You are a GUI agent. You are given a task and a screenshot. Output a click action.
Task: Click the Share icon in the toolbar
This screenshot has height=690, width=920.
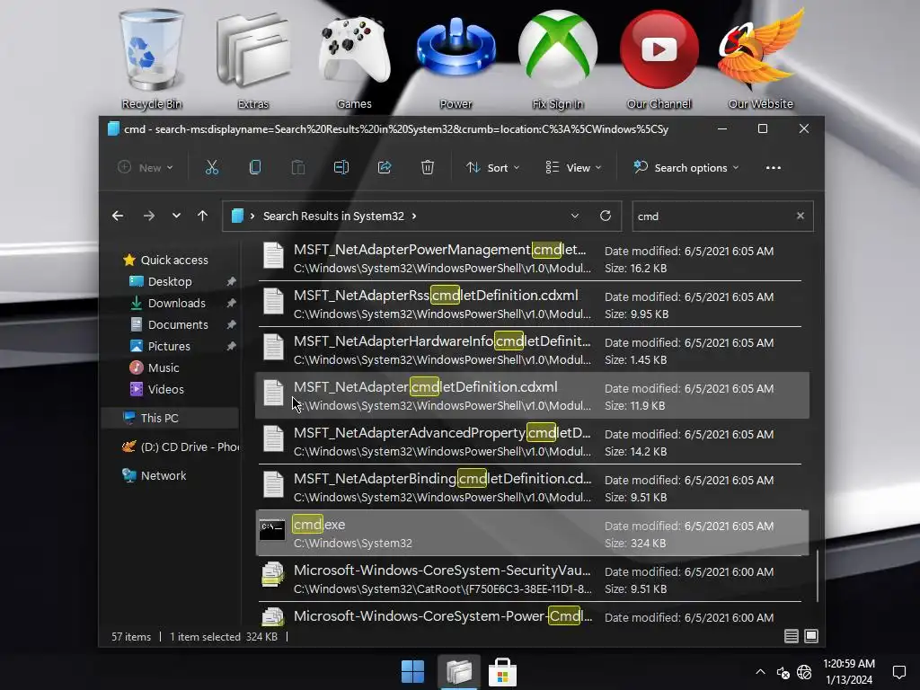[x=385, y=168]
